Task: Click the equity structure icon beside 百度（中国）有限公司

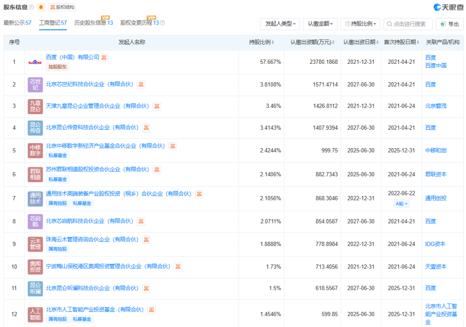Action: [104, 58]
